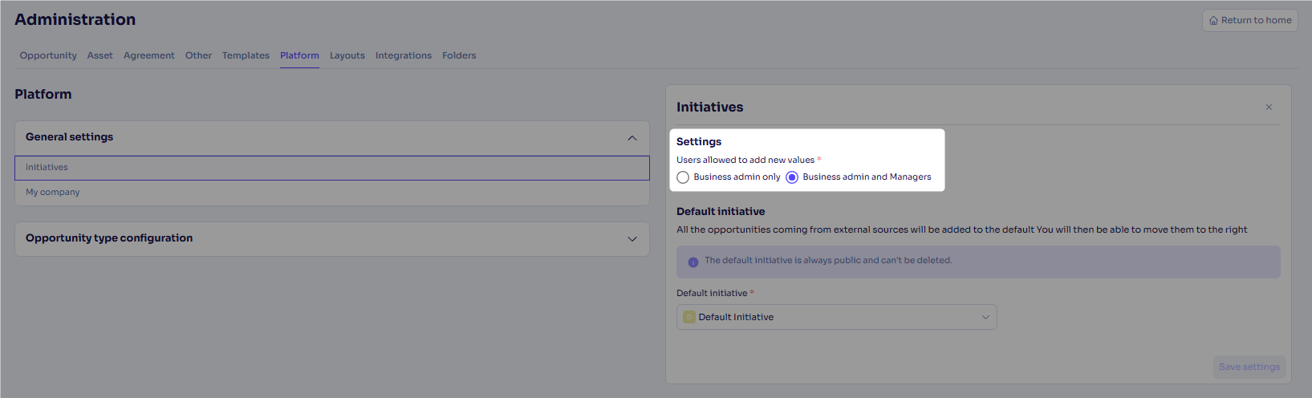Screen dimensions: 1312x398
Task: Click the Default Initiative colored badge icon
Action: [x=688, y=317]
